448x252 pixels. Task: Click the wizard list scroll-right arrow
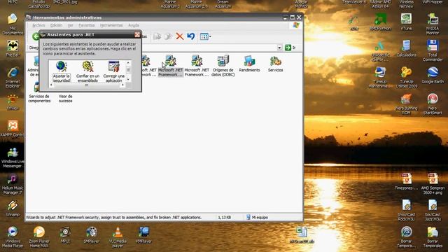pyautogui.click(x=123, y=85)
